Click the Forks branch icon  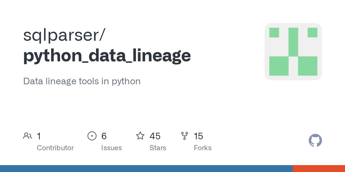click(184, 136)
